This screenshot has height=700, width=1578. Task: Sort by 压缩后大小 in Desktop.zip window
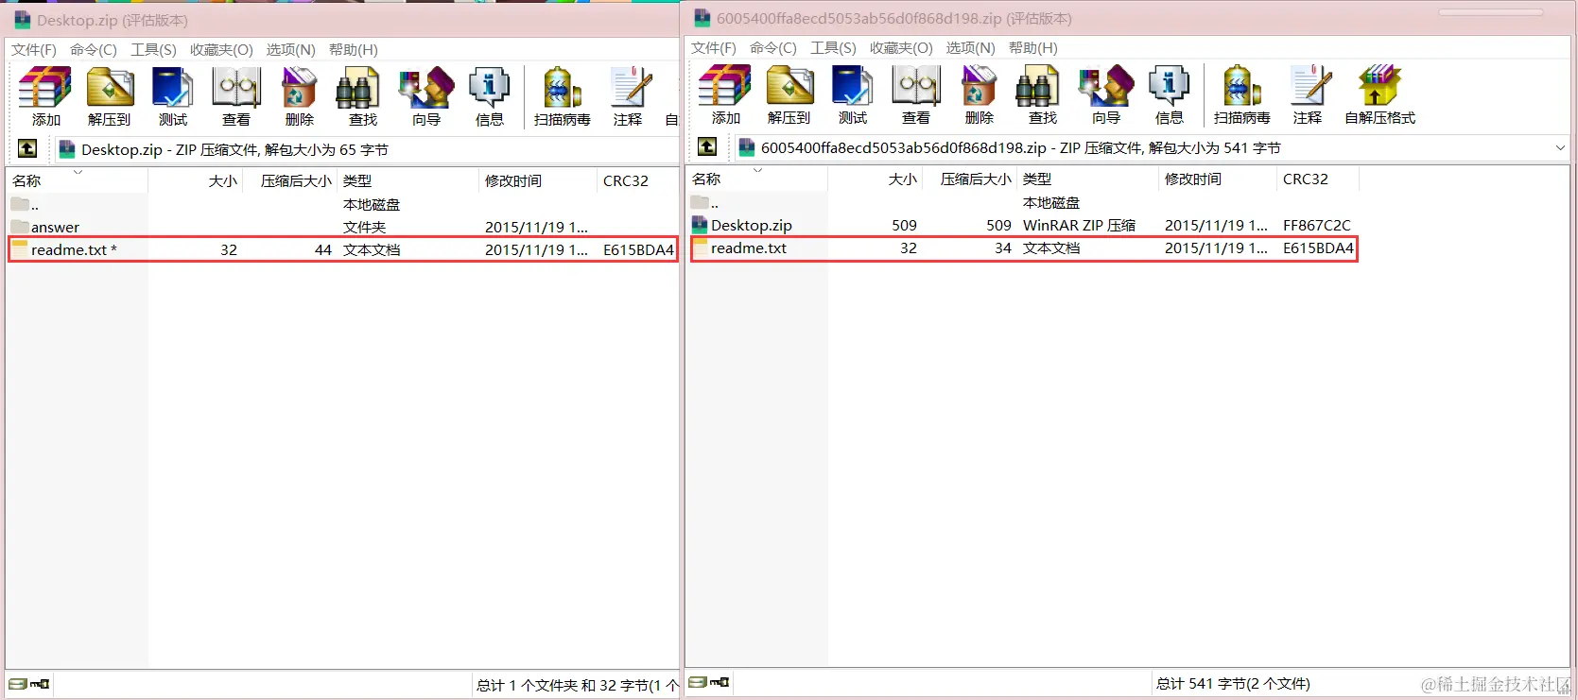[290, 180]
